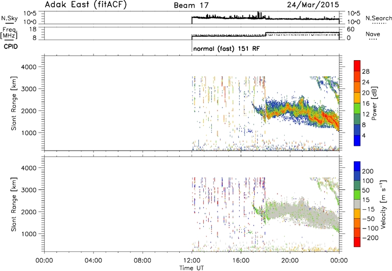Click the '4000' tick on Power panel
Screen dimensions: 392x271
[x=29, y=67]
